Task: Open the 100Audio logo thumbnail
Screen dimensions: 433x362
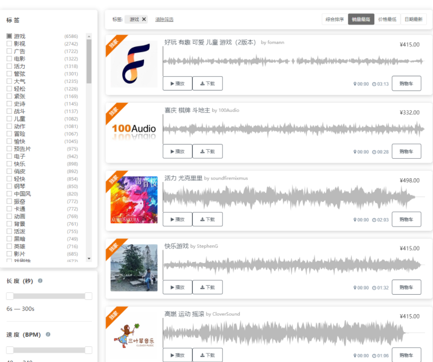Action: click(134, 132)
